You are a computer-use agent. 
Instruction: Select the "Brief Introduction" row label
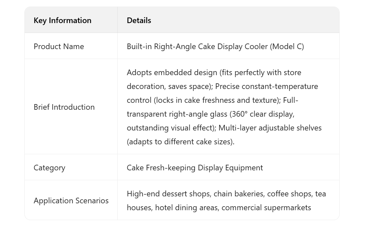[64, 107]
